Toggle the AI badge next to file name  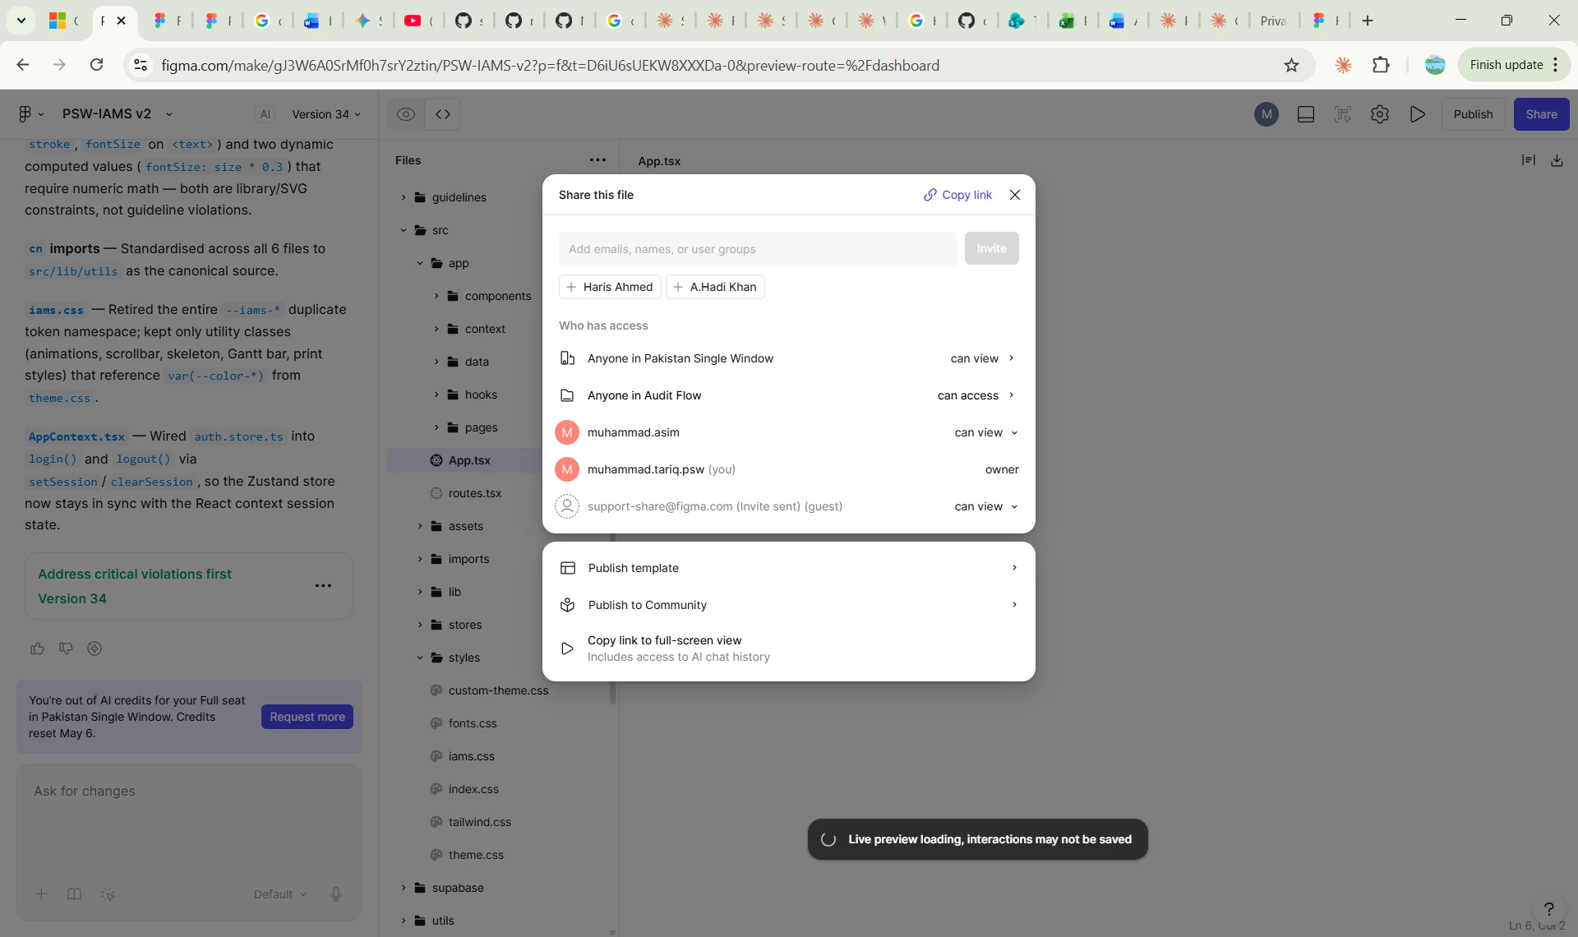point(265,114)
